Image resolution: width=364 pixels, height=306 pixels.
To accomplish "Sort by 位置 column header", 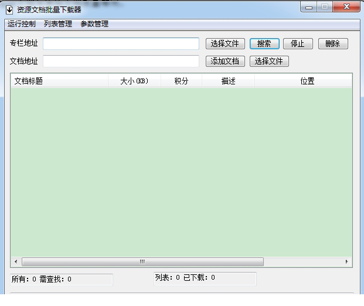I will 304,81.
